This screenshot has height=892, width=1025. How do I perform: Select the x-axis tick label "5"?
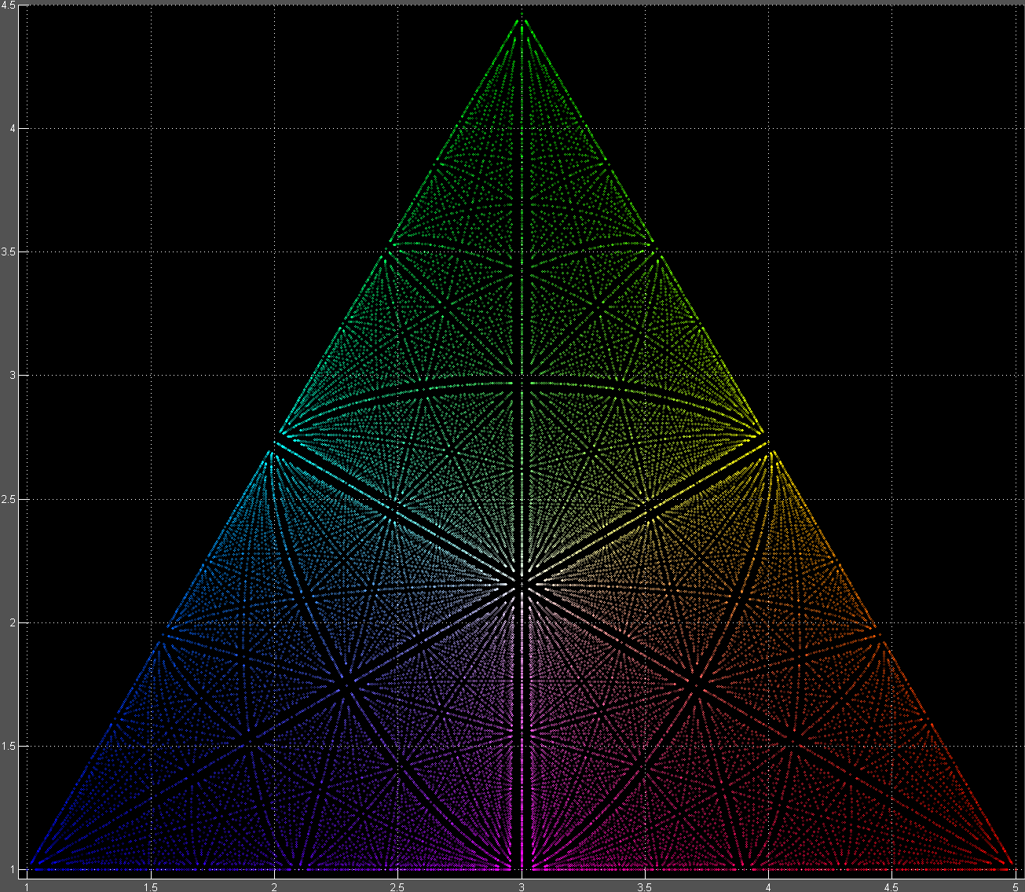[1016, 886]
